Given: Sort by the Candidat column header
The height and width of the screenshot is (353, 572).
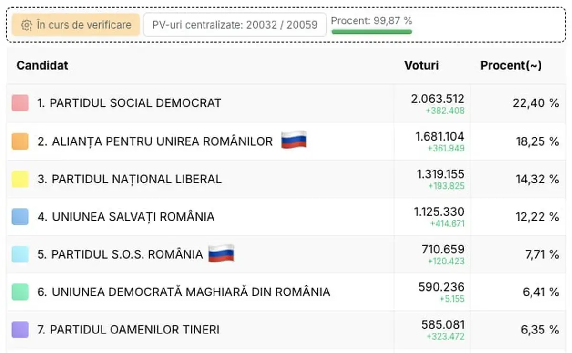Looking at the screenshot, I should pos(42,65).
